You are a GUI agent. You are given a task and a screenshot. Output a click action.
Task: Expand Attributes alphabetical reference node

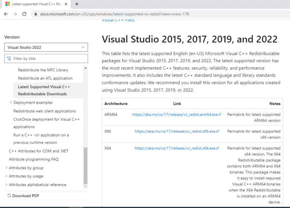pos(6,185)
